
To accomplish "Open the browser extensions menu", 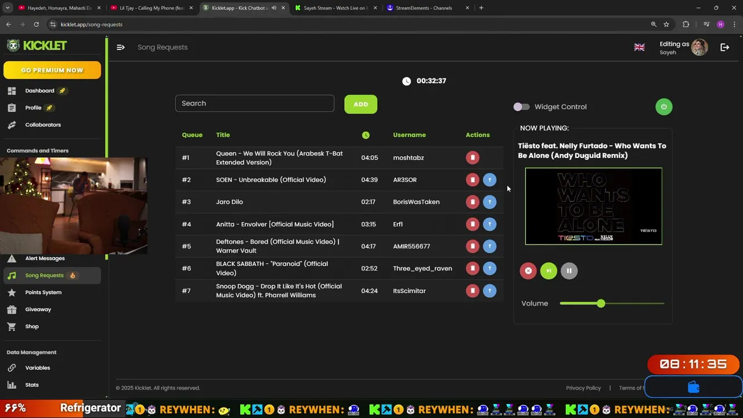I will click(x=686, y=24).
